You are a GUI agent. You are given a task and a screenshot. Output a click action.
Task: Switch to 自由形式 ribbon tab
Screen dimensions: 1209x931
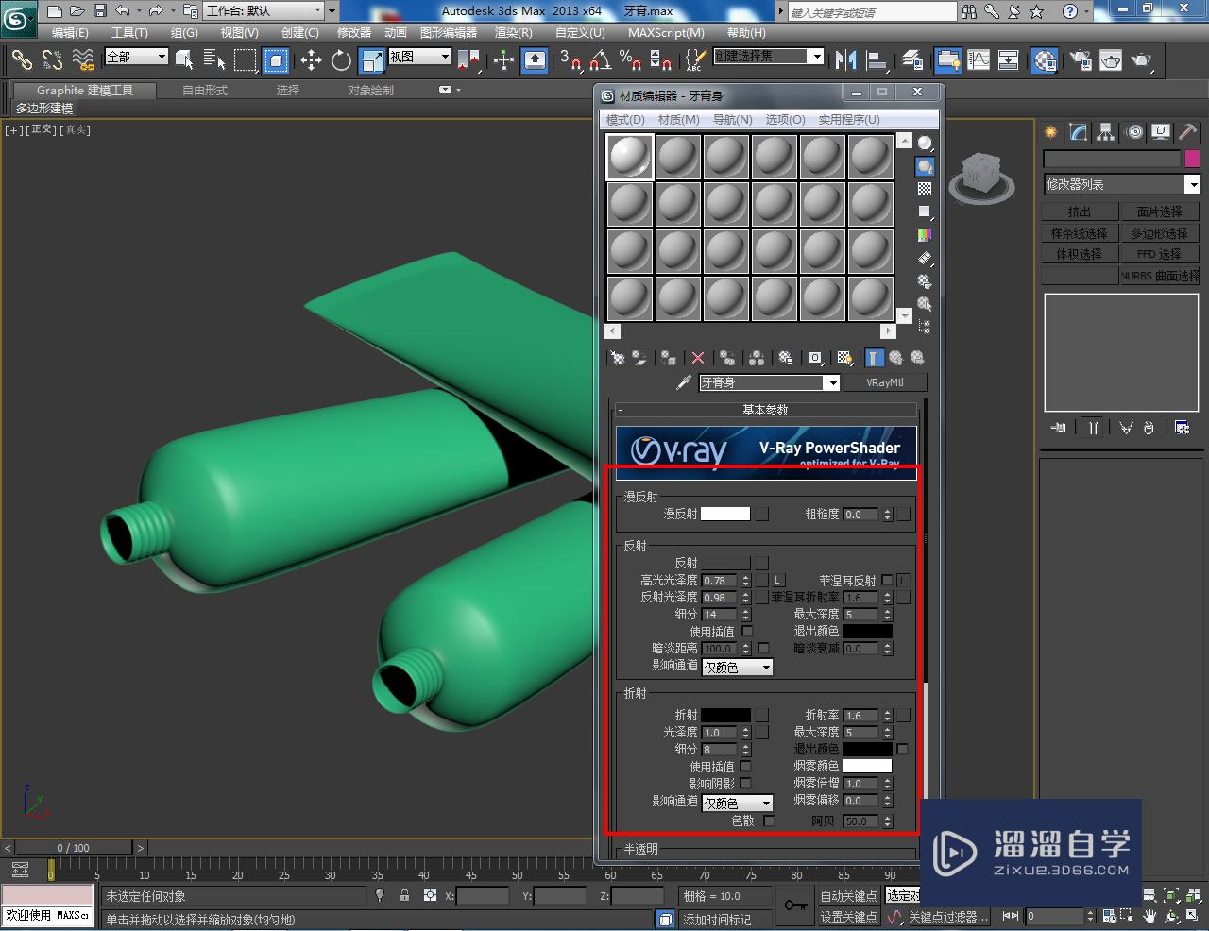coord(205,90)
